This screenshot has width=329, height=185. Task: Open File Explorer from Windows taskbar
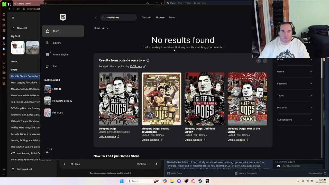[172, 181]
